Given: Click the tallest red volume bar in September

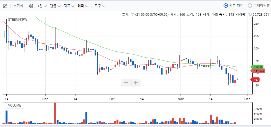Looking at the screenshot, I should (x=55, y=113).
